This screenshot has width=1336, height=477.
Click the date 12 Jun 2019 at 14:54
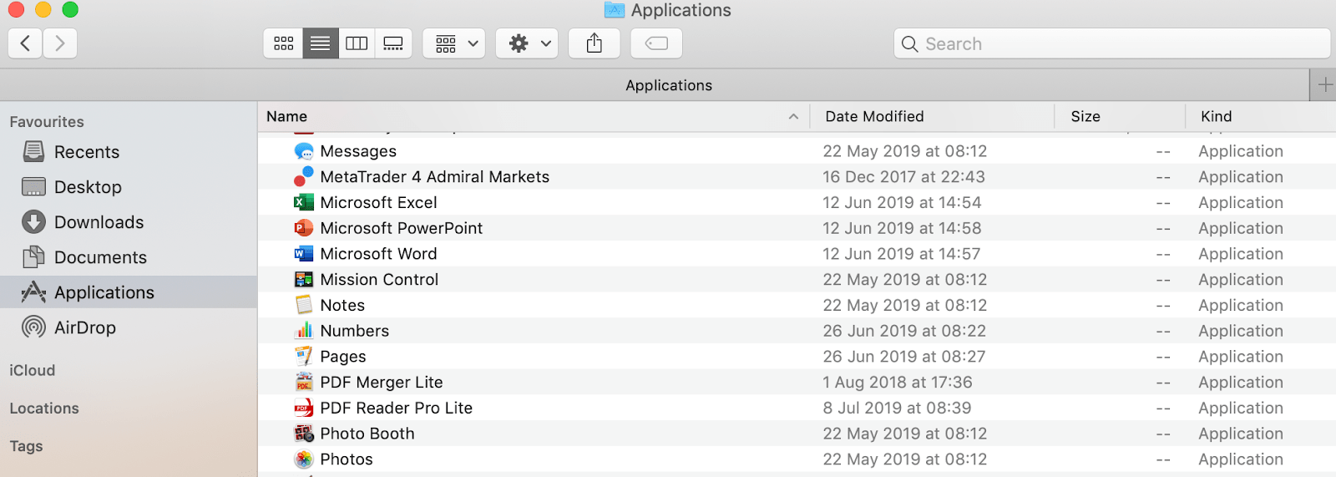(902, 203)
